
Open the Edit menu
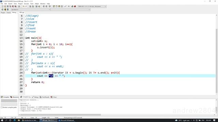5,4
